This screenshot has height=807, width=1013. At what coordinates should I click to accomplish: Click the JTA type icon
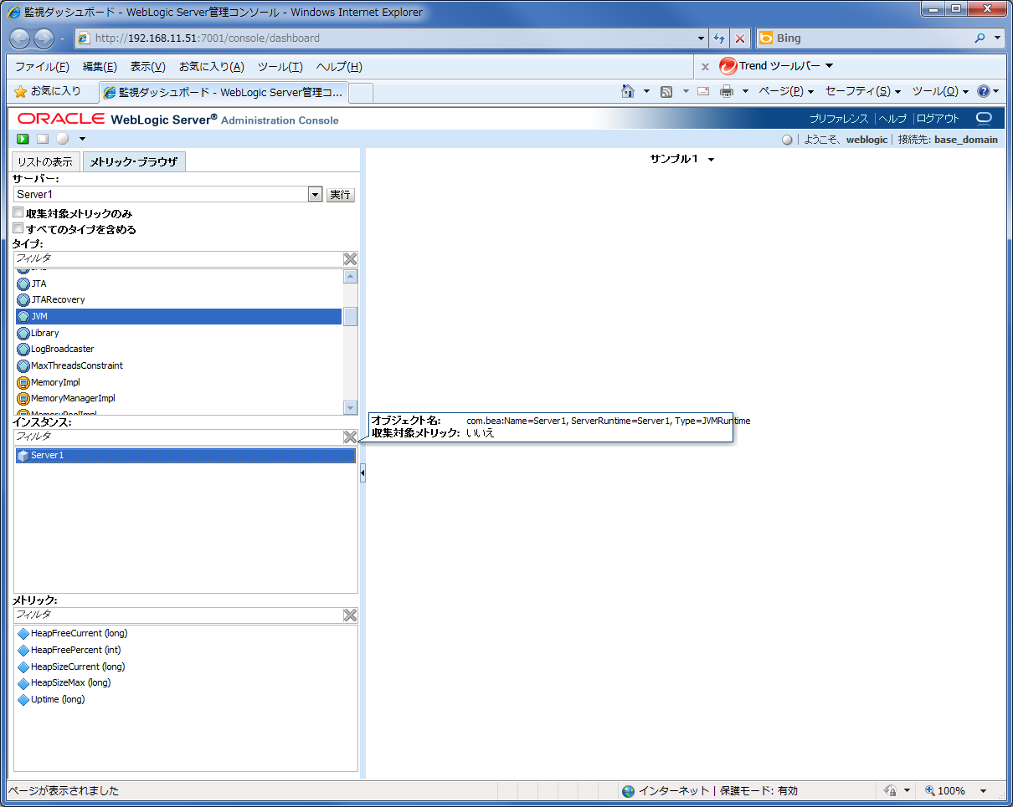click(x=23, y=283)
